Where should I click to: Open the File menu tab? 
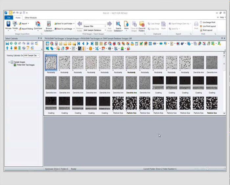(x=9, y=17)
